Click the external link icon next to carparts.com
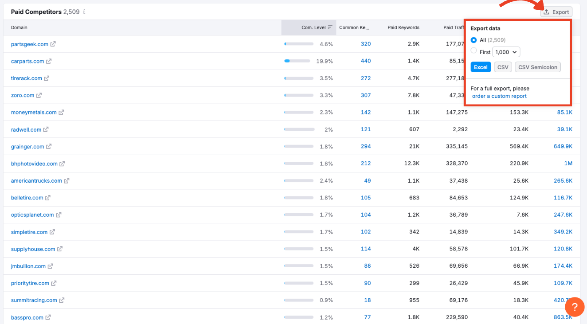 coord(49,61)
